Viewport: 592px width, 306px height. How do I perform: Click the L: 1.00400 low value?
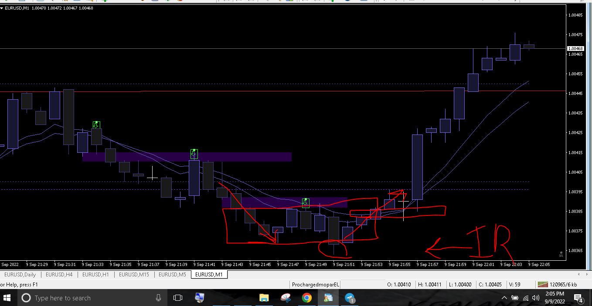pos(460,285)
